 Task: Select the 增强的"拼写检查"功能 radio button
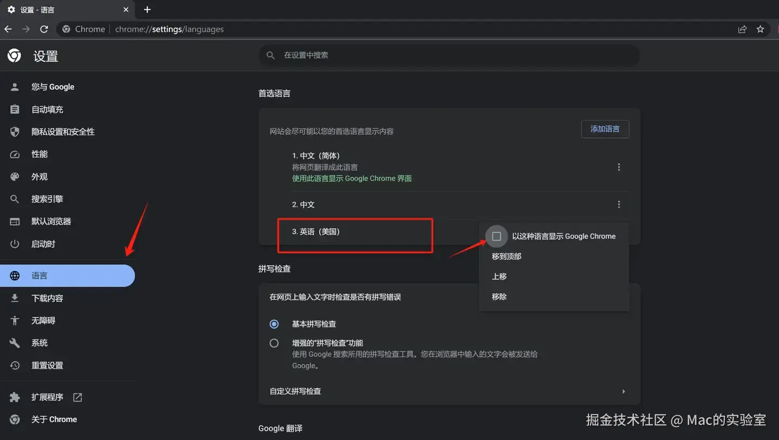click(274, 343)
